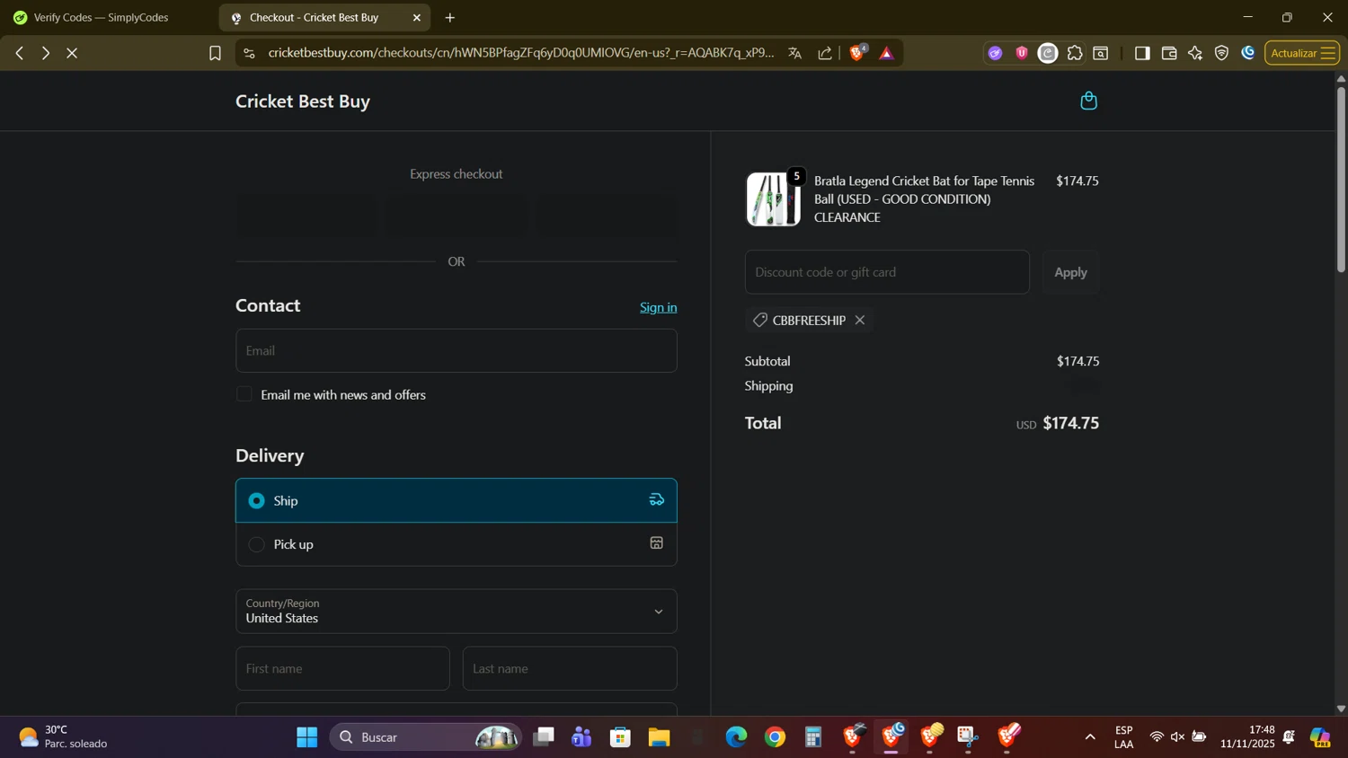Screen dimensions: 1348x758
Task: Click the store icon in Pick up row
Action: 657,543
